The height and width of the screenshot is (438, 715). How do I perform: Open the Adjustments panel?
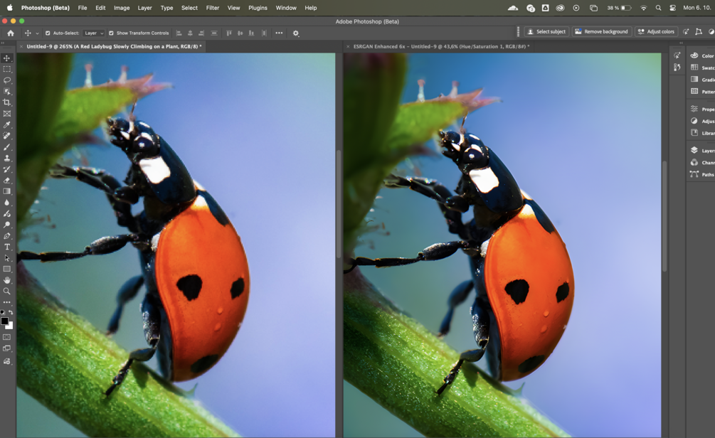(701, 121)
